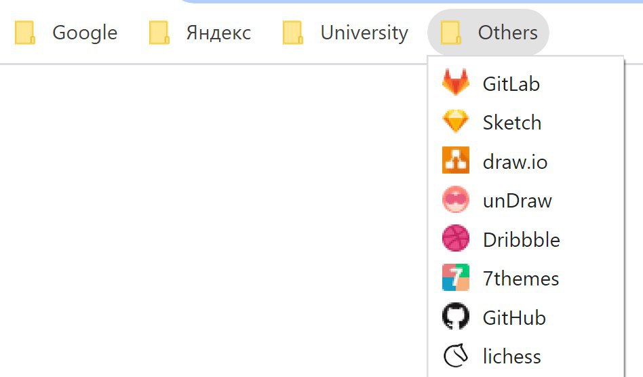
Task: Click the lichess horse icon
Action: (x=456, y=355)
